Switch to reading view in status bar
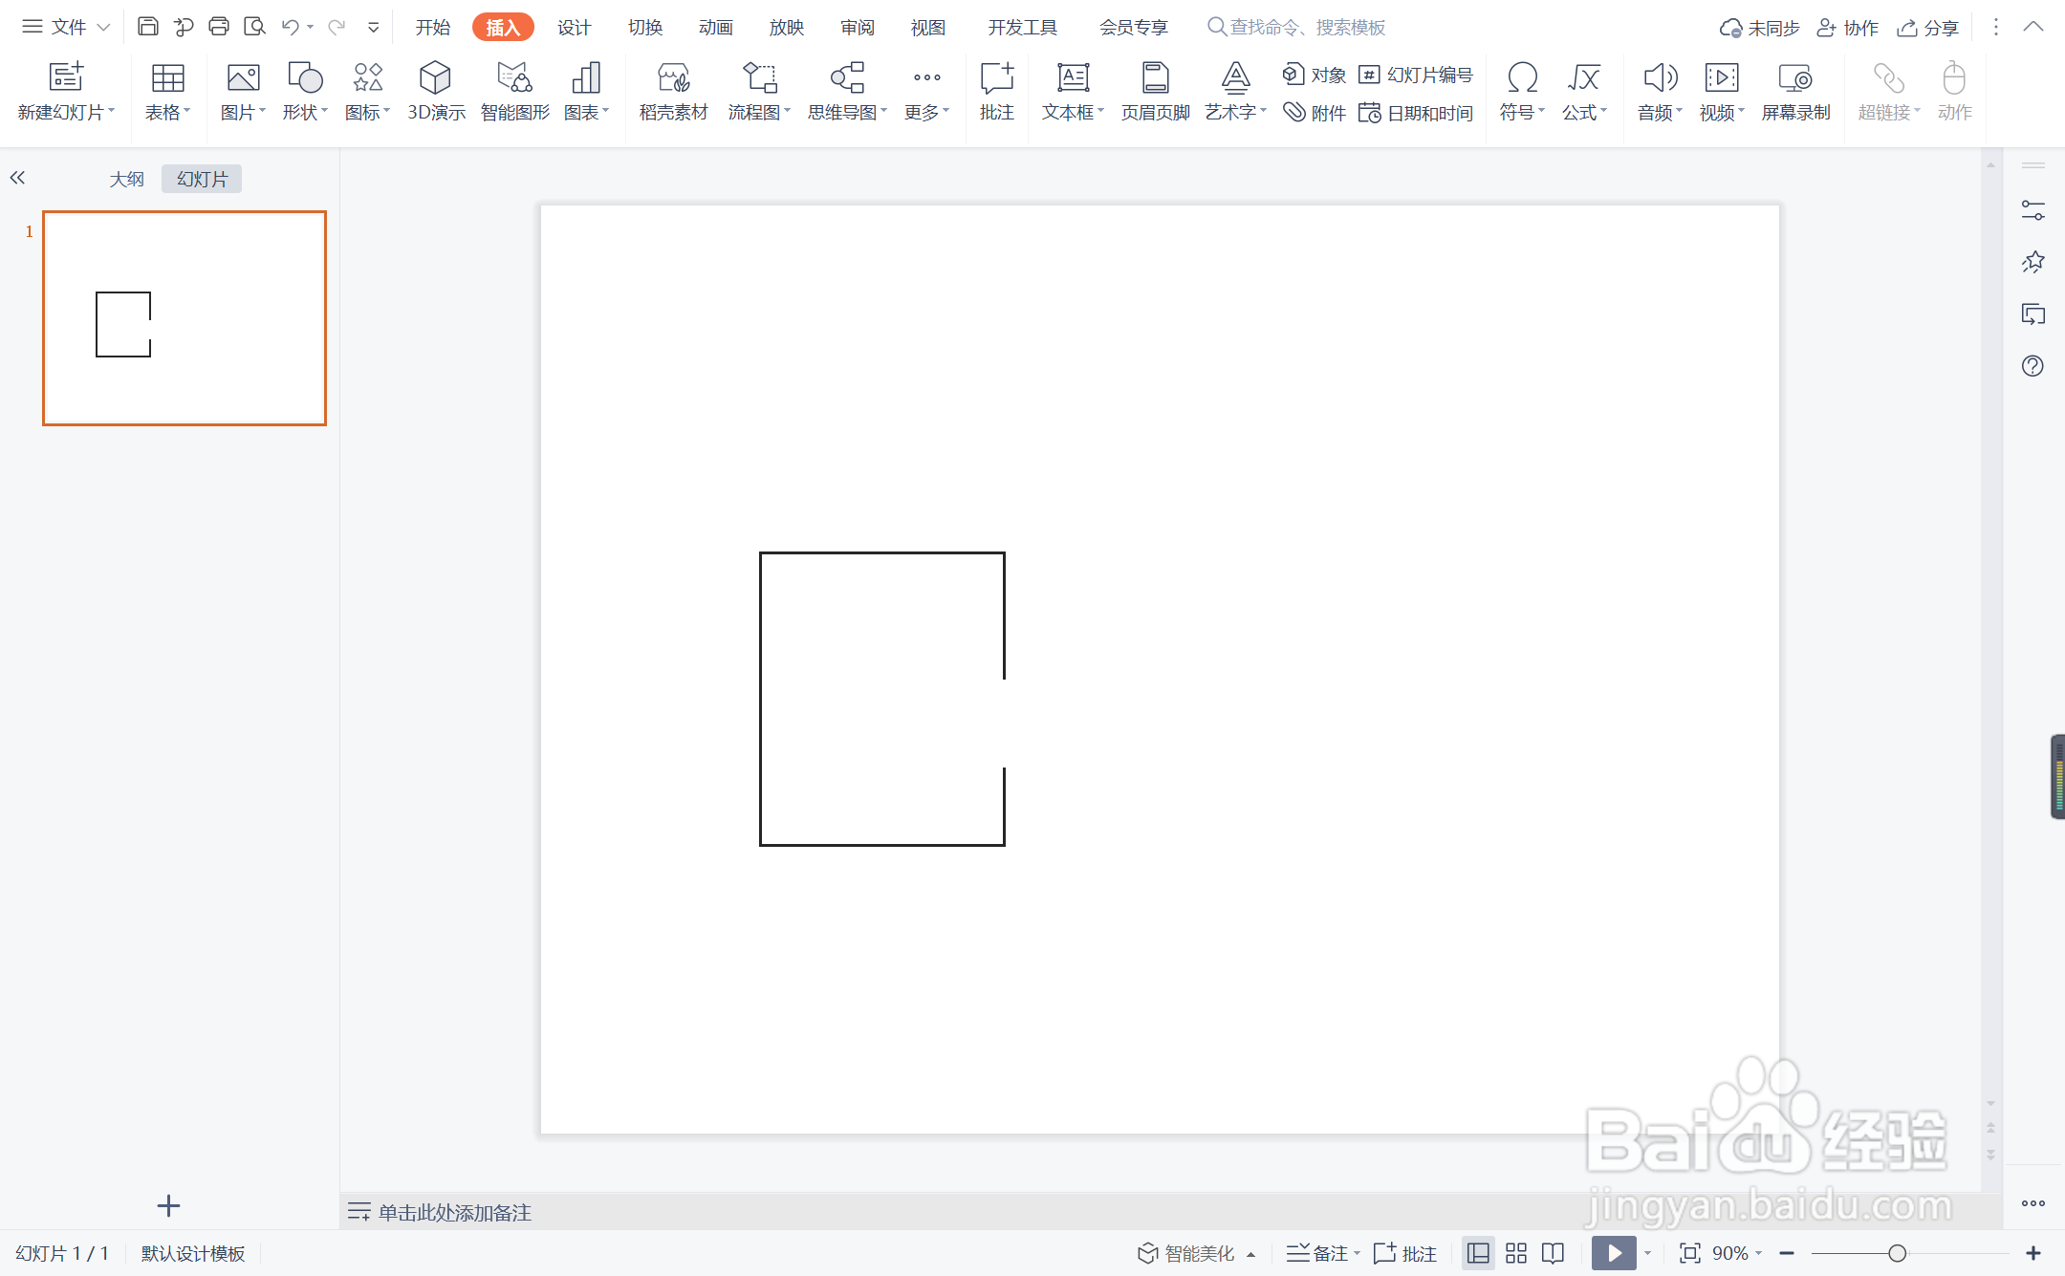Viewport: 2065px width, 1276px height. click(1553, 1252)
